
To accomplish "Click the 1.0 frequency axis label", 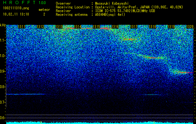I will (x=2, y=56).
